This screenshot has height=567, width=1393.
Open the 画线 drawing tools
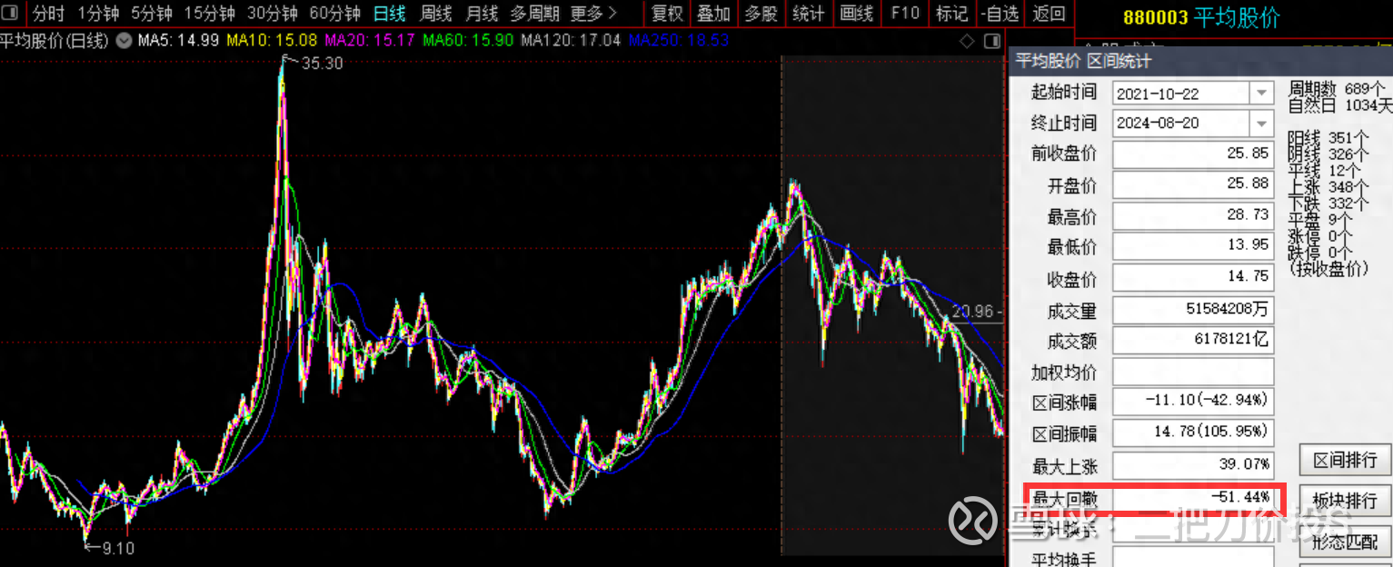click(x=856, y=14)
